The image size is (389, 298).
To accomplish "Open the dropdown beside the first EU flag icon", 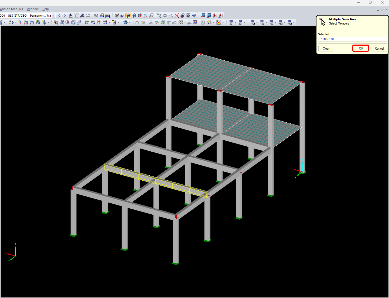I will click(235, 22).
